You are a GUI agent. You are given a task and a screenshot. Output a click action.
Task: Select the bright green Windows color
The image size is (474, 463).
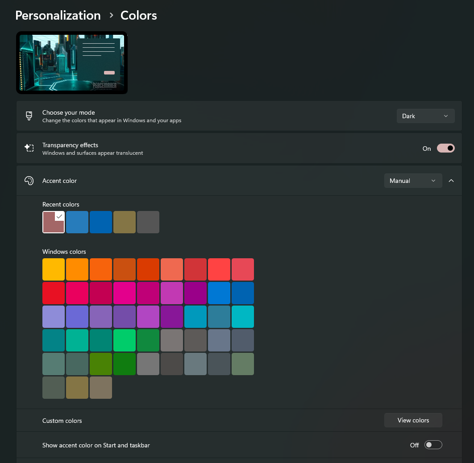[x=125, y=340]
